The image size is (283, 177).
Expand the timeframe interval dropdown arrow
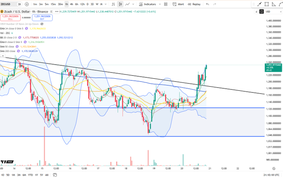coord(106,4)
